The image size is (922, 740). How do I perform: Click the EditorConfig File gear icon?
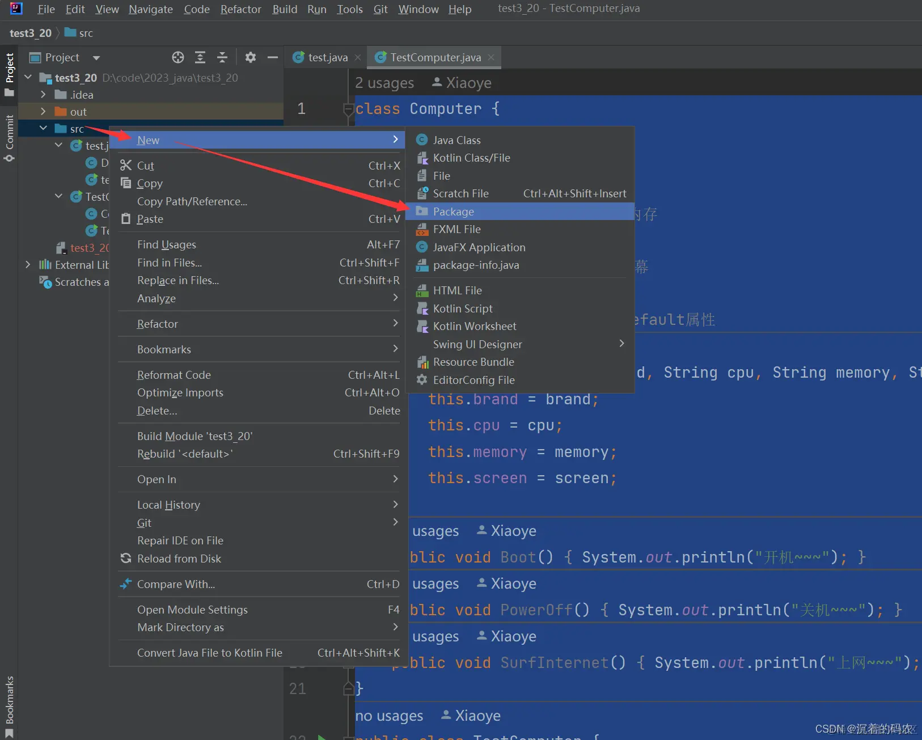pyautogui.click(x=422, y=380)
